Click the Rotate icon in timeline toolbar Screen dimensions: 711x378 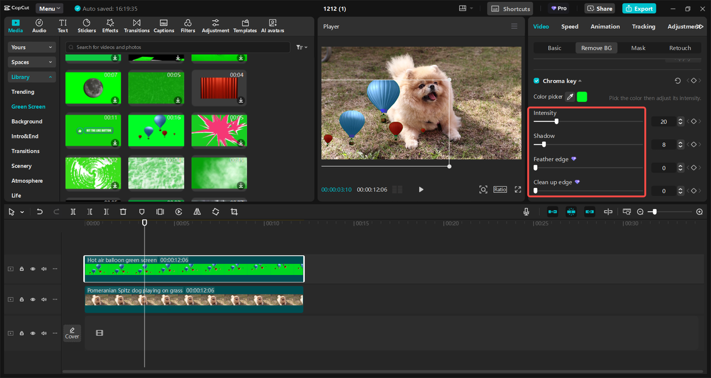[216, 212]
